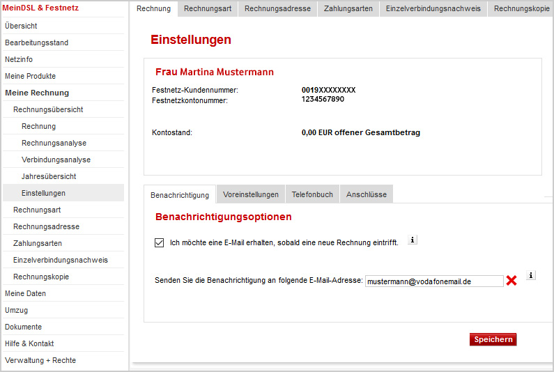Open Netzinfo from the sidebar
Screen dimensions: 554x372
[x=19, y=59]
